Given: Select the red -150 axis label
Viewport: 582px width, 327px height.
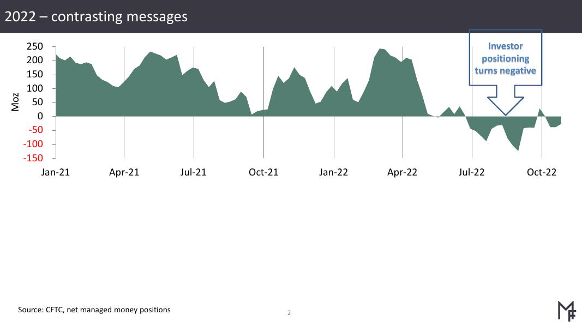Looking at the screenshot, I should click(x=33, y=158).
